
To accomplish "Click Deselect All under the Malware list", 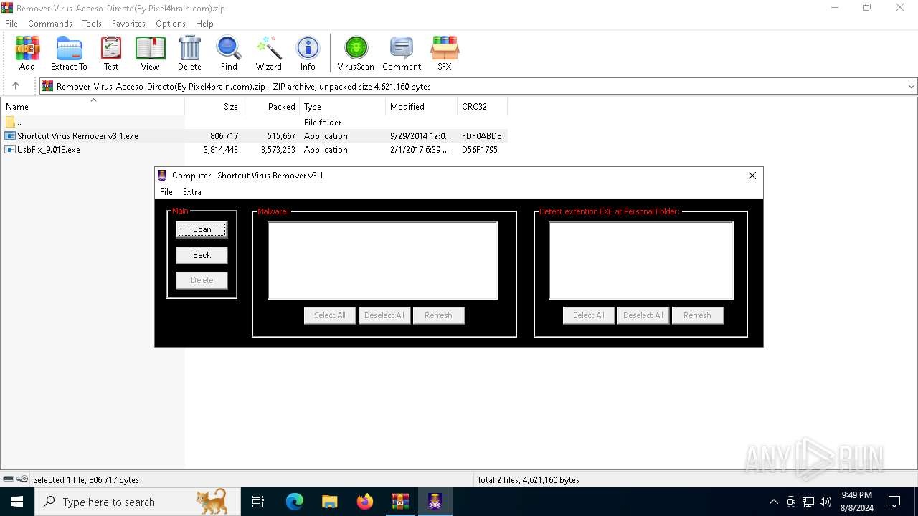I will click(384, 315).
